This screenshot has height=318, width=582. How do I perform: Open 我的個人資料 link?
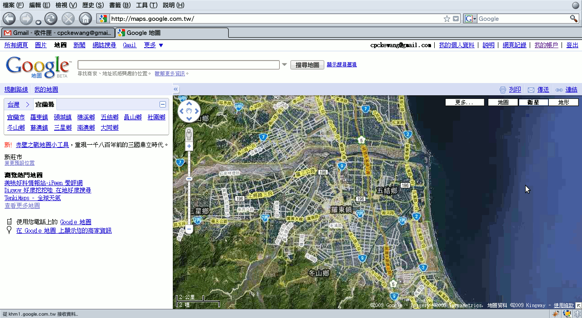(457, 45)
